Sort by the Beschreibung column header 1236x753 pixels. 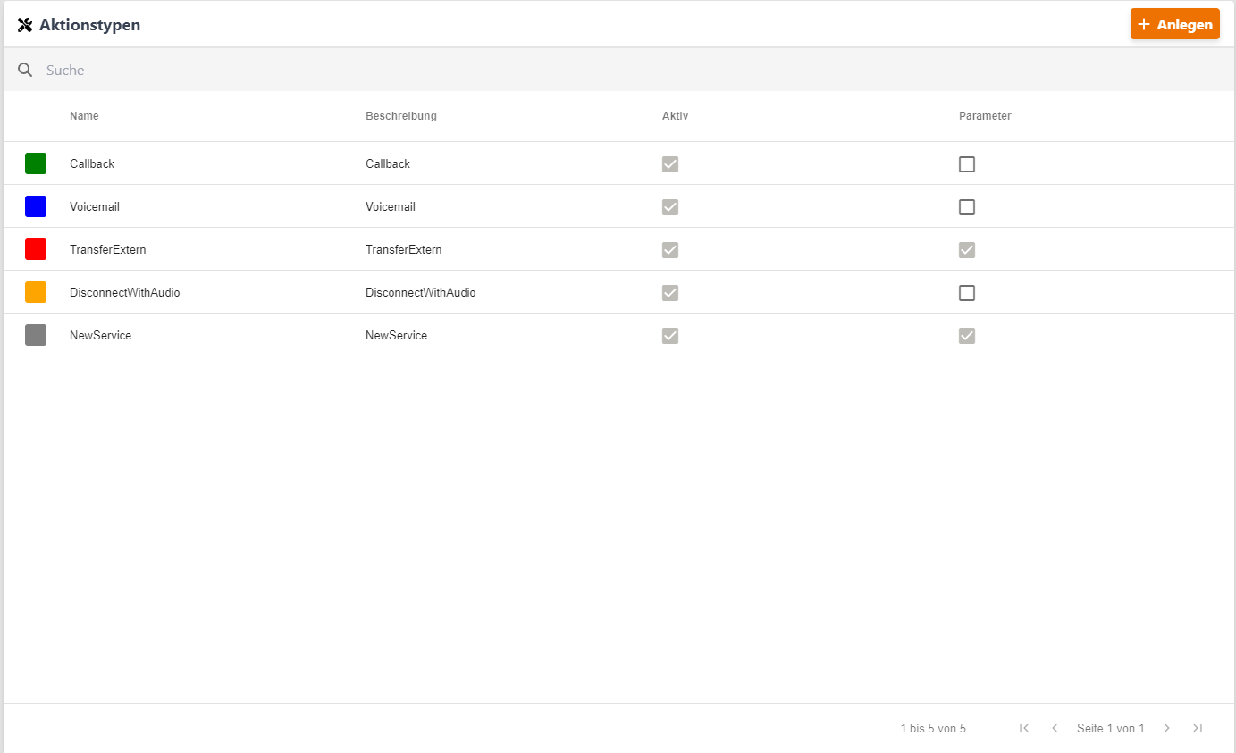pos(401,116)
